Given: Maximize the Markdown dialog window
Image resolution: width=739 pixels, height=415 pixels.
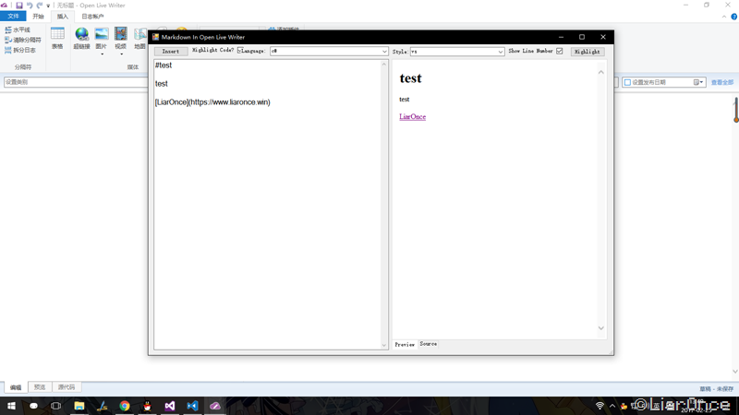Looking at the screenshot, I should (582, 37).
